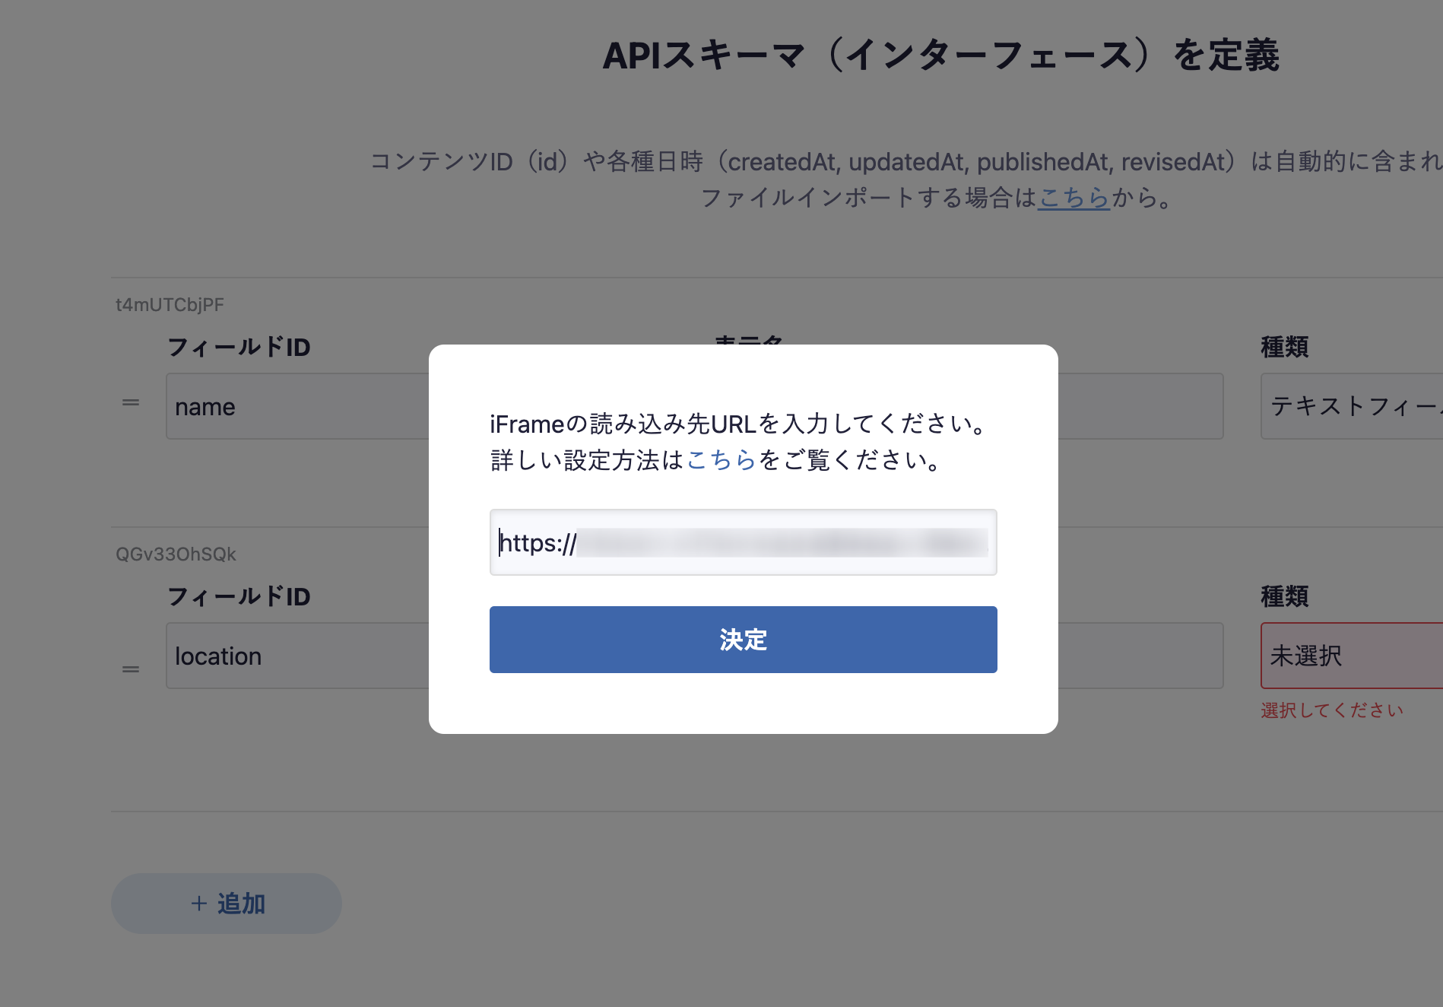Select the t4mUTCbjPF field identifier text

coord(170,305)
